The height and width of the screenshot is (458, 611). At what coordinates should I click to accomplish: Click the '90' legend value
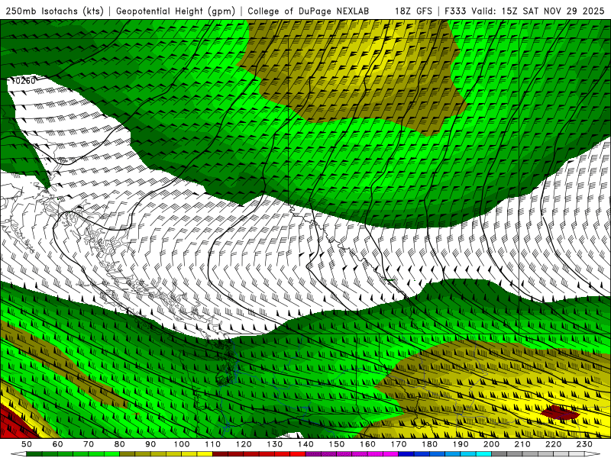pyautogui.click(x=150, y=444)
